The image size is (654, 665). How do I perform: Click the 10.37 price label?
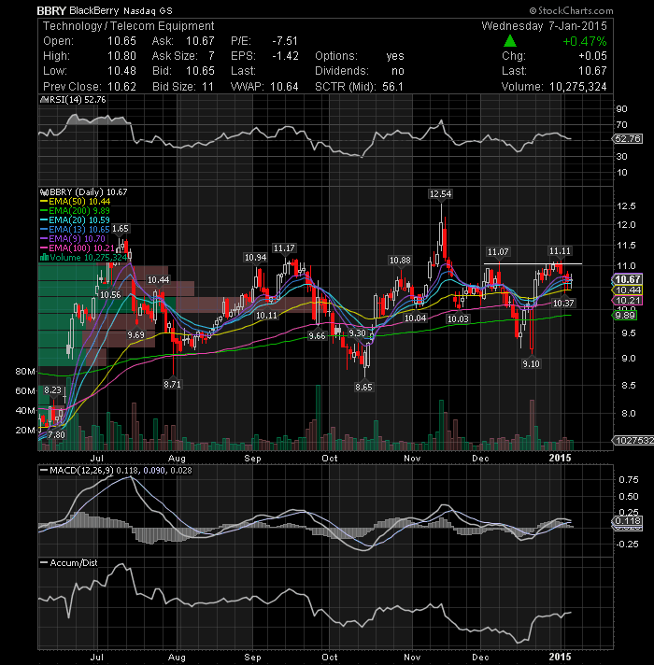coord(563,304)
